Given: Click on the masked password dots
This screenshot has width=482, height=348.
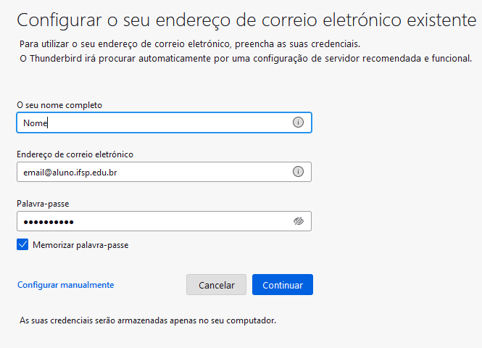Looking at the screenshot, I should [x=49, y=222].
